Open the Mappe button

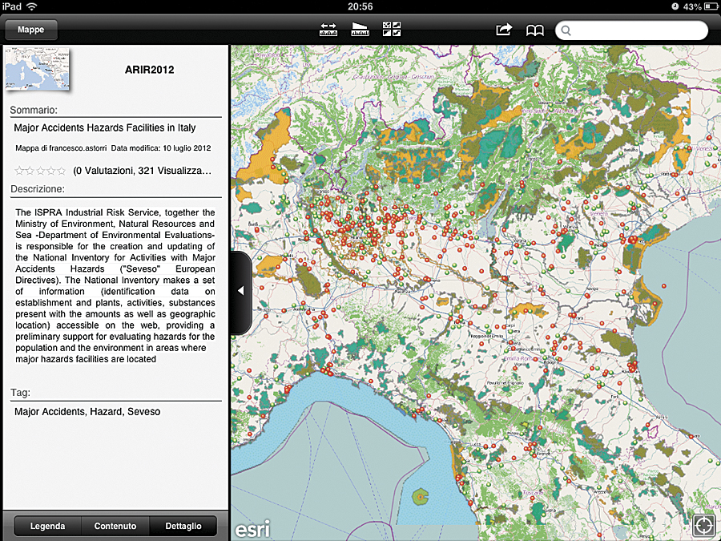(x=30, y=30)
